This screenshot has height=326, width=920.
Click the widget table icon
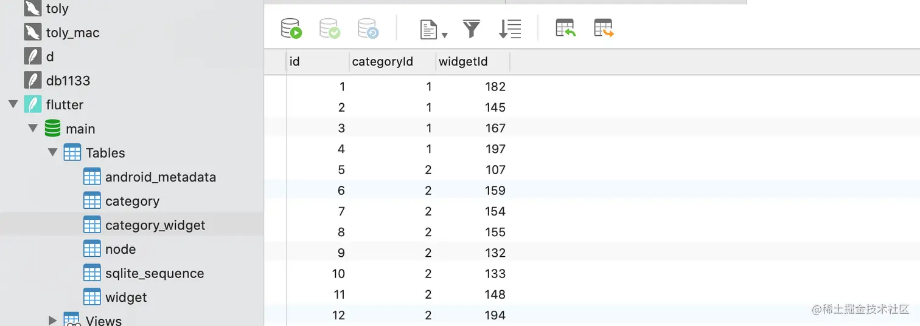click(92, 297)
